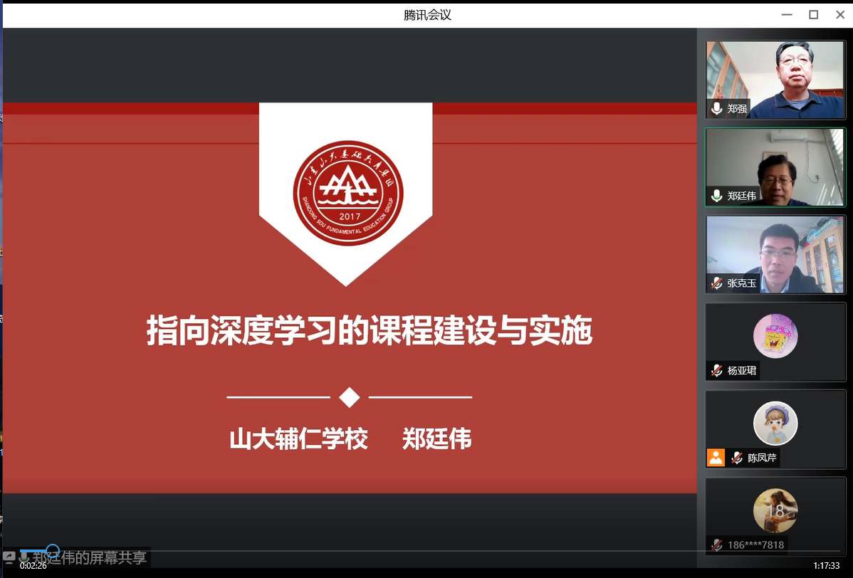Screen dimensions: 853x578
Task: Click the cartoon girl avatar of 陈凤芹
Action: (775, 424)
